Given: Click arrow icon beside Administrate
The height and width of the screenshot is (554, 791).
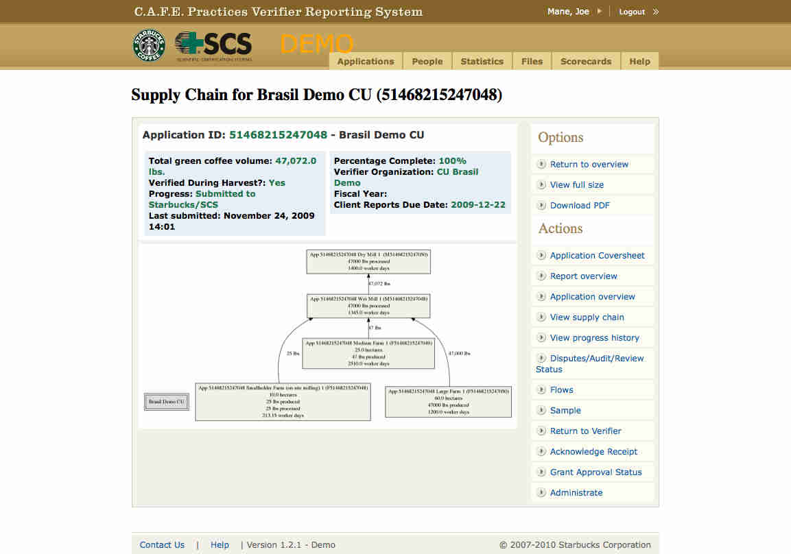Looking at the screenshot, I should pyautogui.click(x=541, y=492).
